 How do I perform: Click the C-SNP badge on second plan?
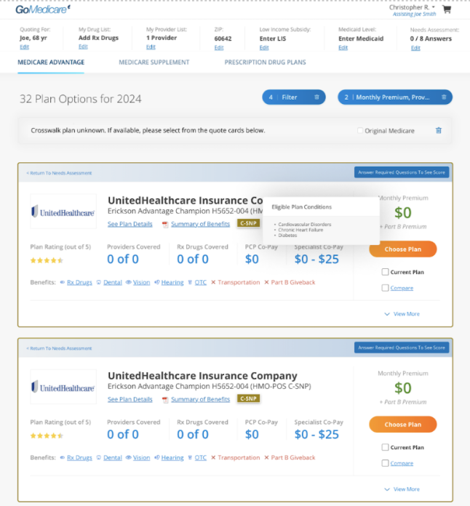click(248, 398)
